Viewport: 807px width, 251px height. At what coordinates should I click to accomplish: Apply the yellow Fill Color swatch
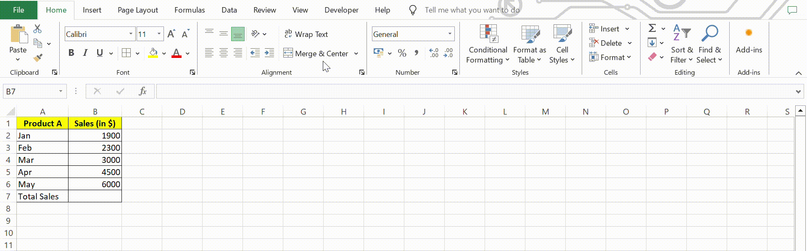153,53
